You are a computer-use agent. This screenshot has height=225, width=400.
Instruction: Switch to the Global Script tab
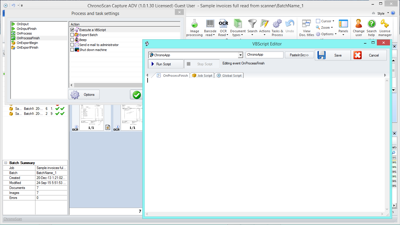229,76
